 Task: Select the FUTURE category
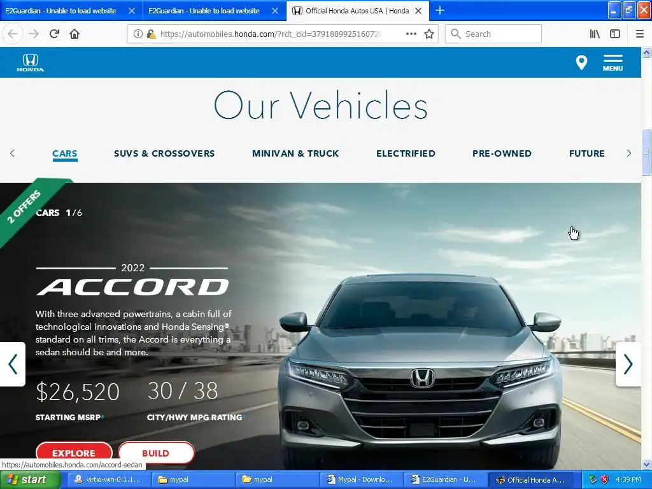coord(586,153)
